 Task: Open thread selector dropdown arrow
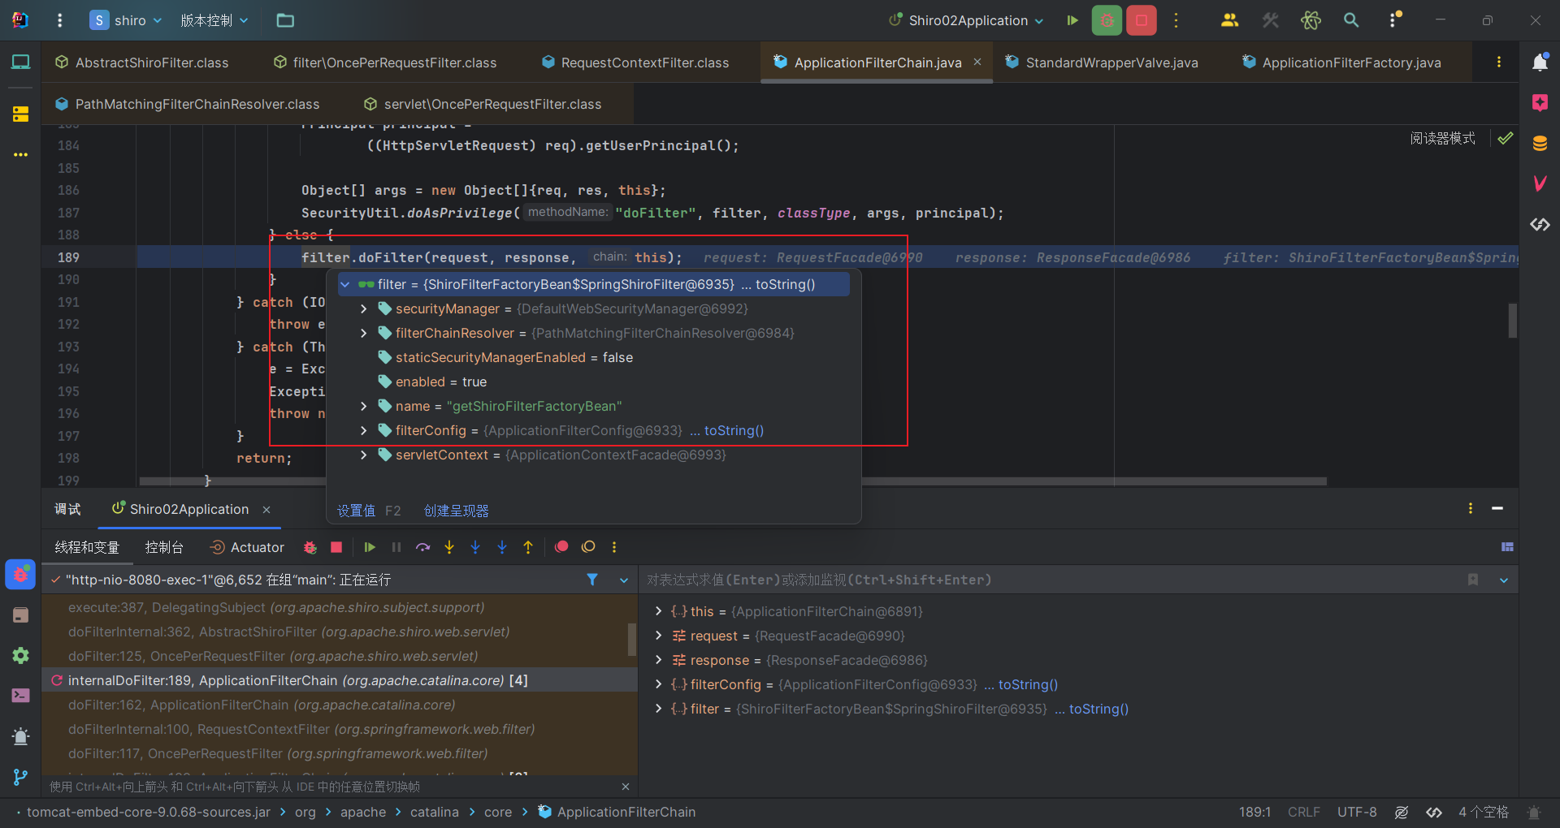coord(624,580)
